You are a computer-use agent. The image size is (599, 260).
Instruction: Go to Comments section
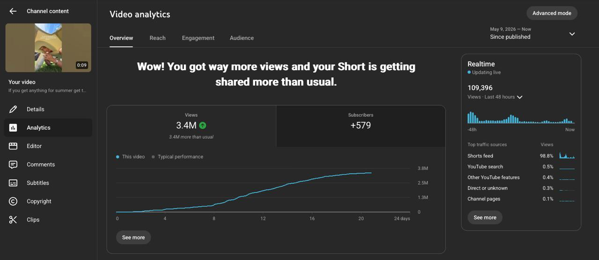48,164
